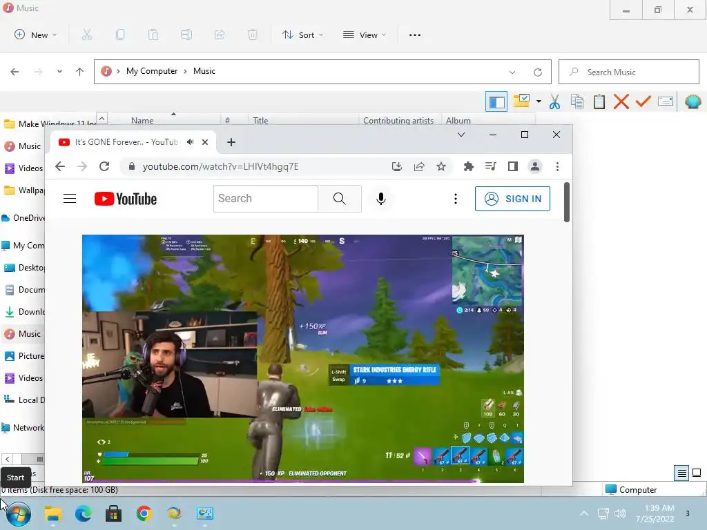The image size is (707, 530).
Task: Click the YouTube search button
Action: (340, 198)
